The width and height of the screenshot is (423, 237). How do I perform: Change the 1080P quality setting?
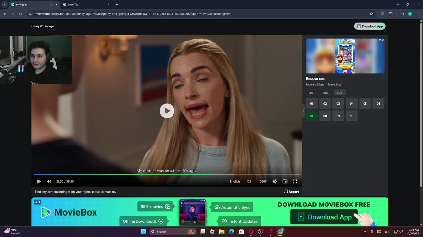(x=262, y=181)
